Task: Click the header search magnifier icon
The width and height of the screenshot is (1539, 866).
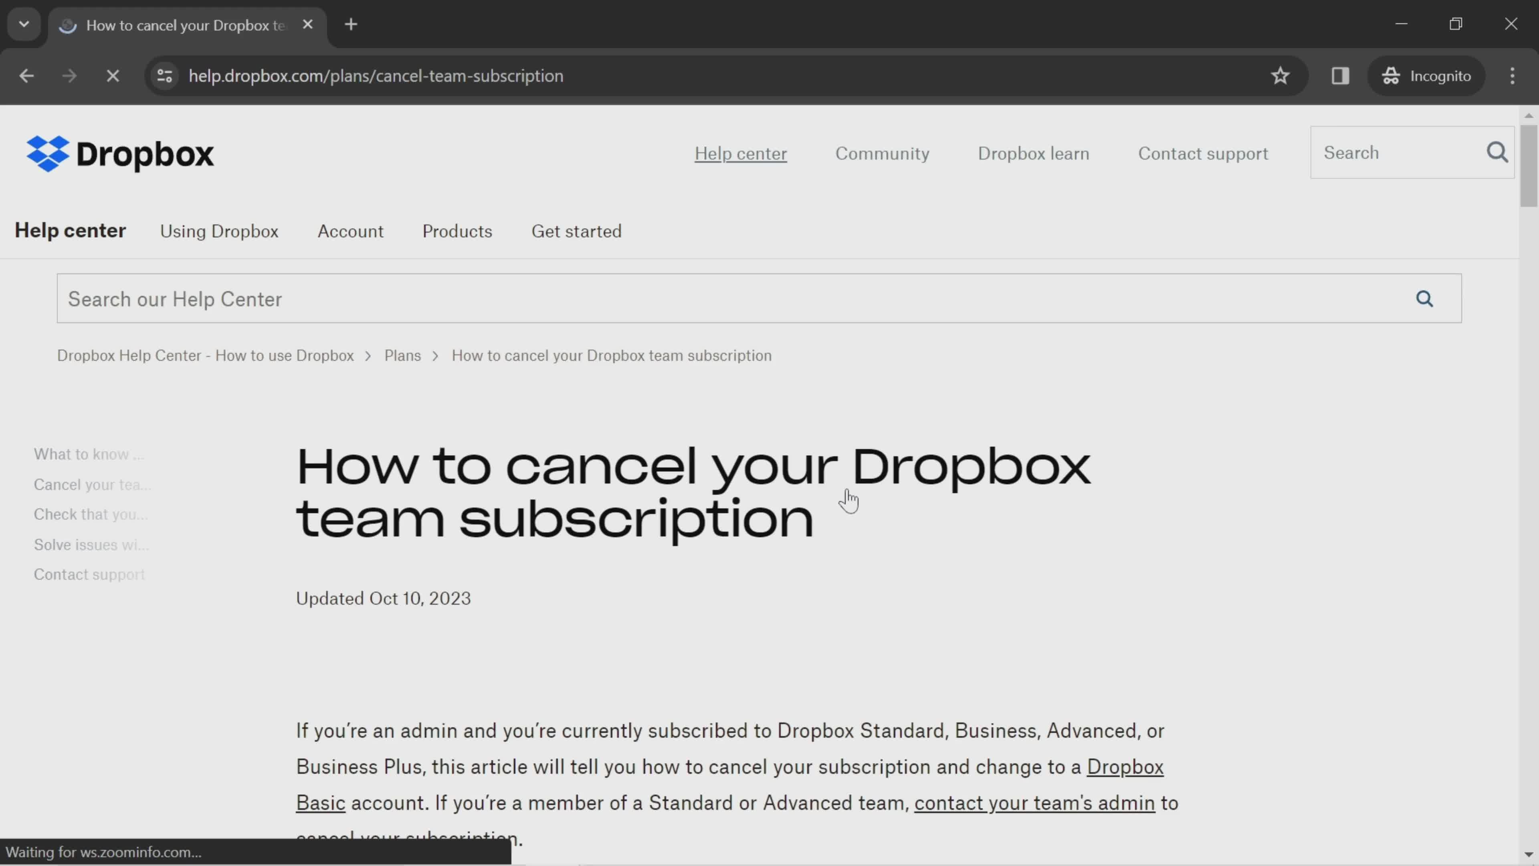Action: click(x=1497, y=152)
